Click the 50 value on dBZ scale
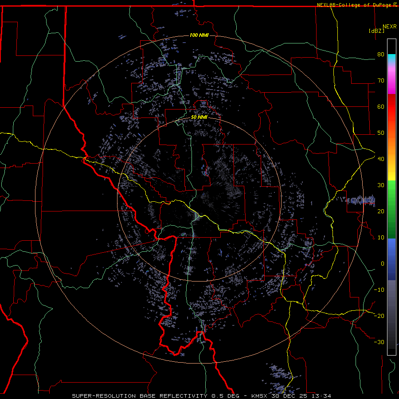Screen dimensions: 399x399 tap(381, 133)
